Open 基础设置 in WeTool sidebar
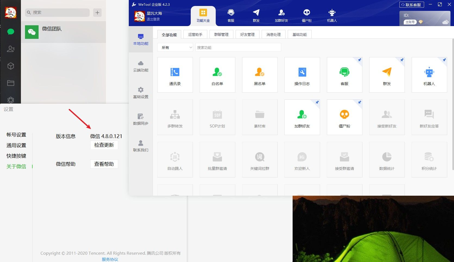 click(x=141, y=93)
